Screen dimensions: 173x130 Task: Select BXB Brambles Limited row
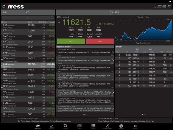pyautogui.click(x=28, y=54)
